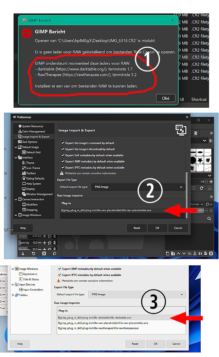Viewport: 219px width, 357px height.
Task: Expand the Folders tree node
Action: [13, 295]
